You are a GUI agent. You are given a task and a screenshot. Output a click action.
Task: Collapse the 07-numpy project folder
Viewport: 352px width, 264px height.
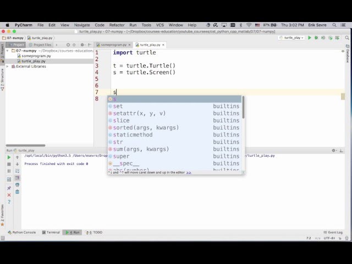click(x=7, y=51)
